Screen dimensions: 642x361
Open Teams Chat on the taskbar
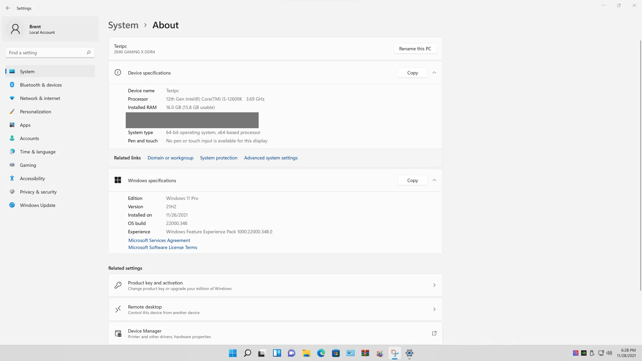point(292,353)
